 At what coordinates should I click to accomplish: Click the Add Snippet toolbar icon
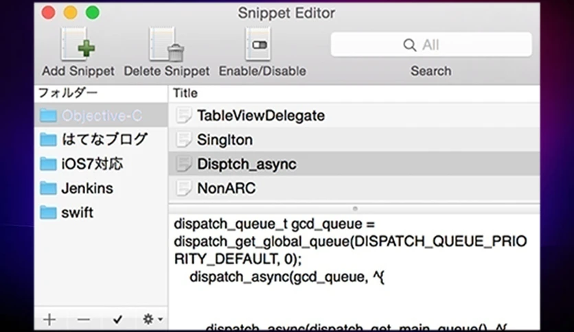[78, 45]
